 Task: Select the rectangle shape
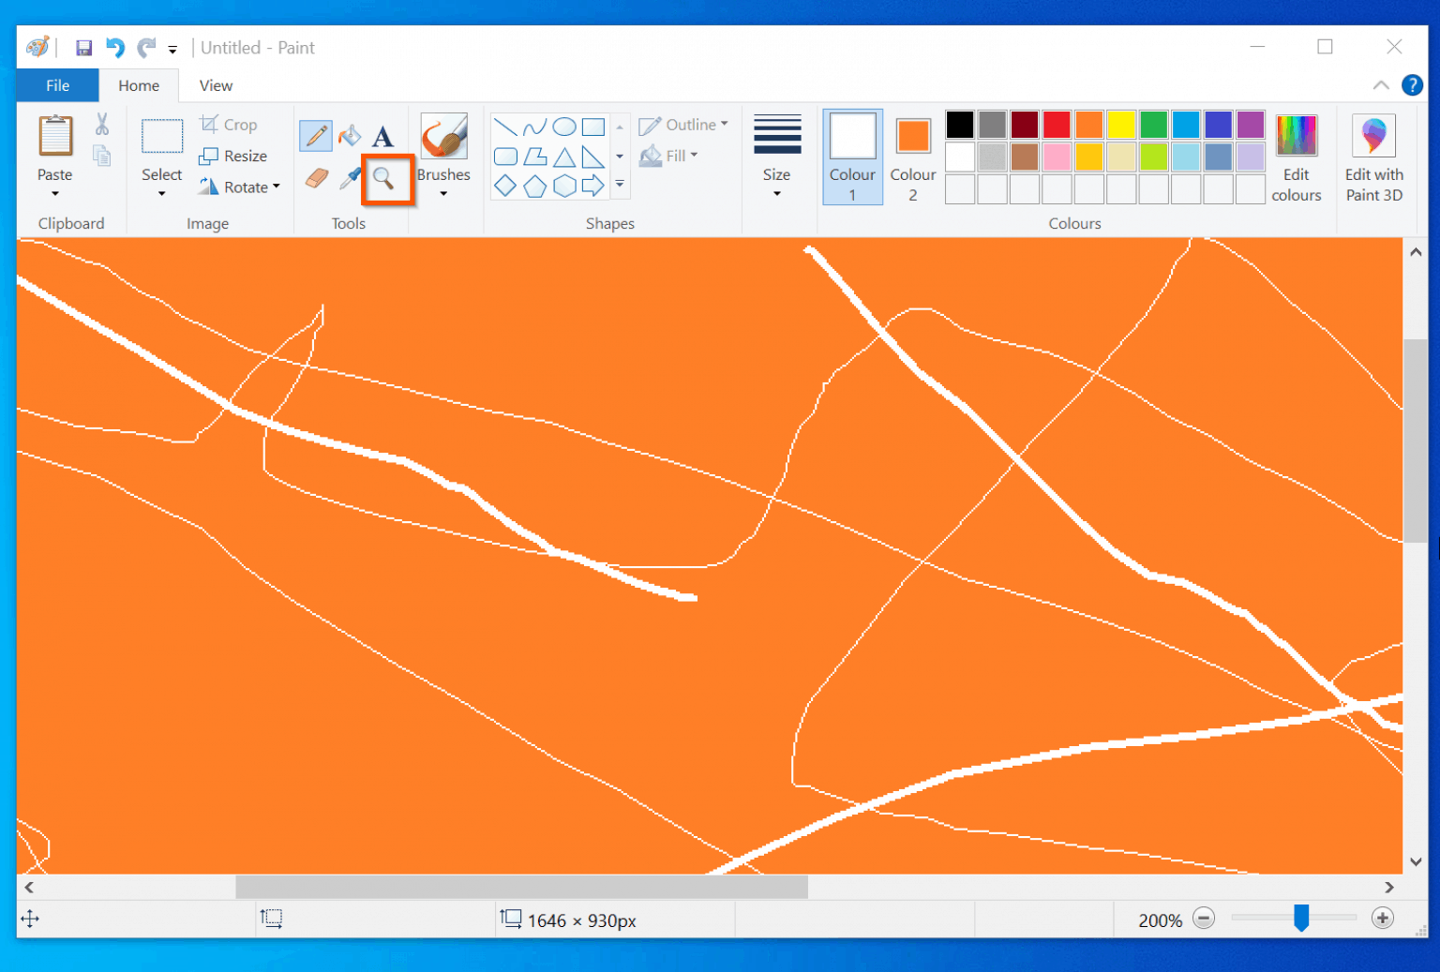tap(592, 126)
